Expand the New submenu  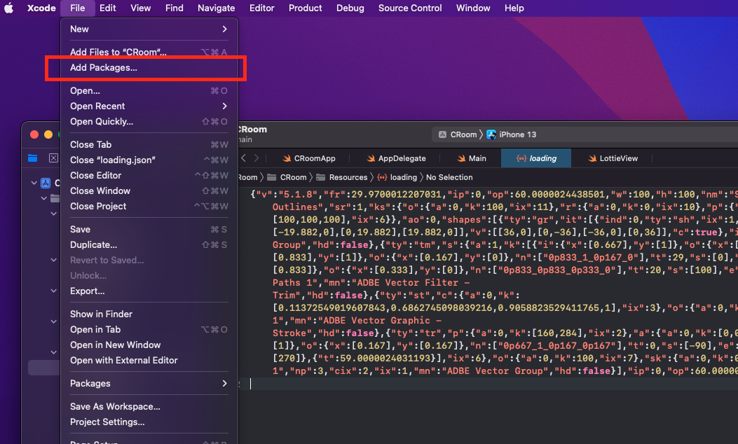(x=149, y=29)
